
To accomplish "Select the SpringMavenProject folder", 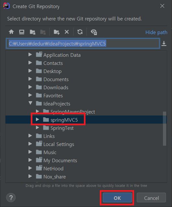I will 73,112.
